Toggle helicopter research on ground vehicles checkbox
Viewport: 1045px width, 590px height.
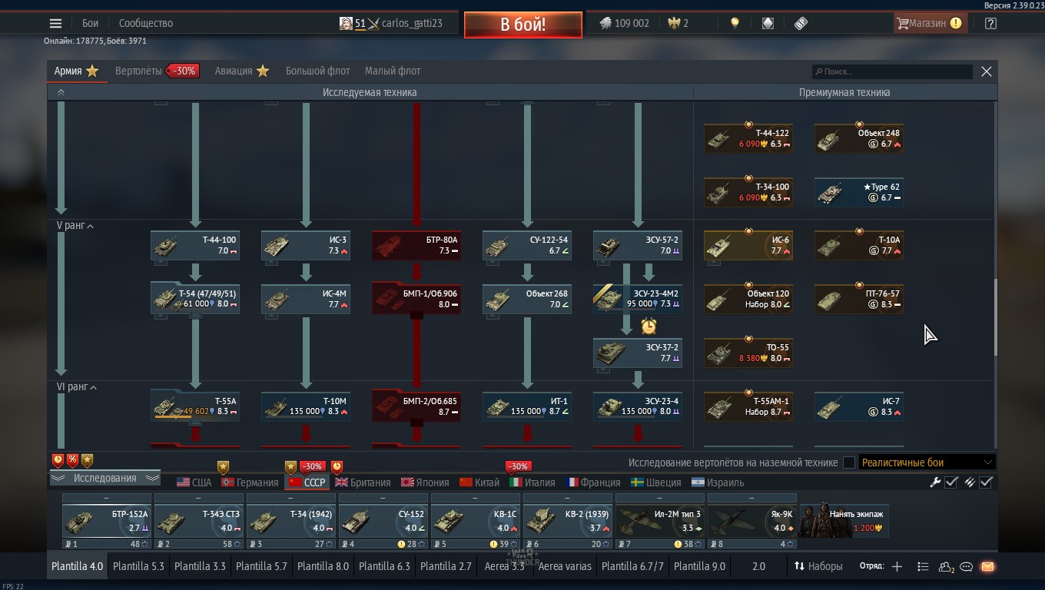click(849, 462)
